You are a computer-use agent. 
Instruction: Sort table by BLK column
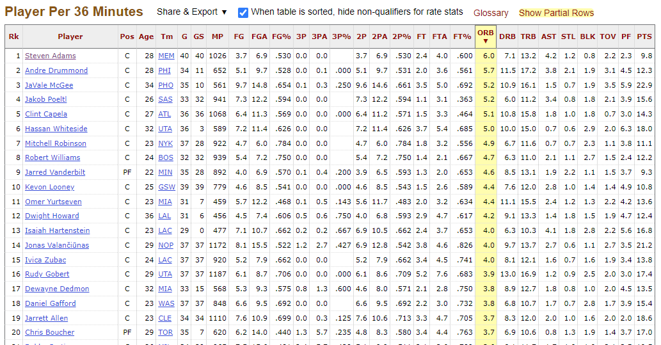pyautogui.click(x=587, y=36)
